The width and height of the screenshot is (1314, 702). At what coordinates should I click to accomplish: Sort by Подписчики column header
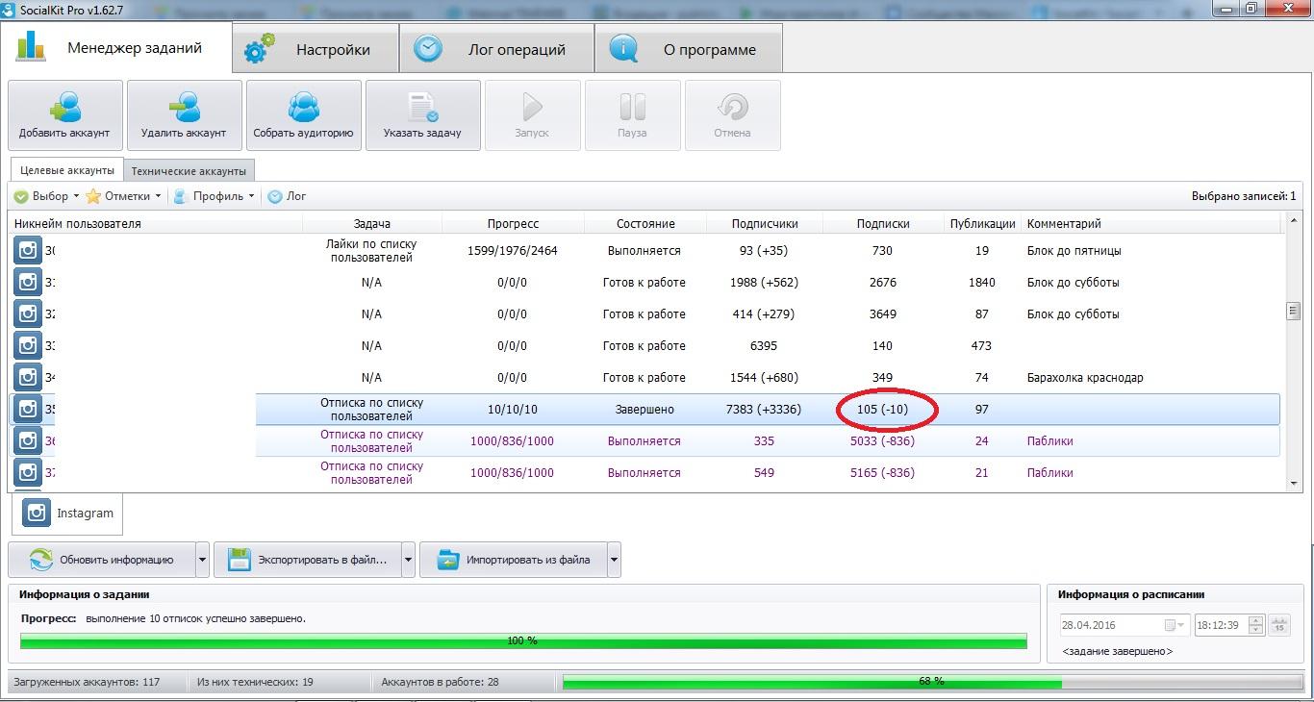[x=765, y=224]
